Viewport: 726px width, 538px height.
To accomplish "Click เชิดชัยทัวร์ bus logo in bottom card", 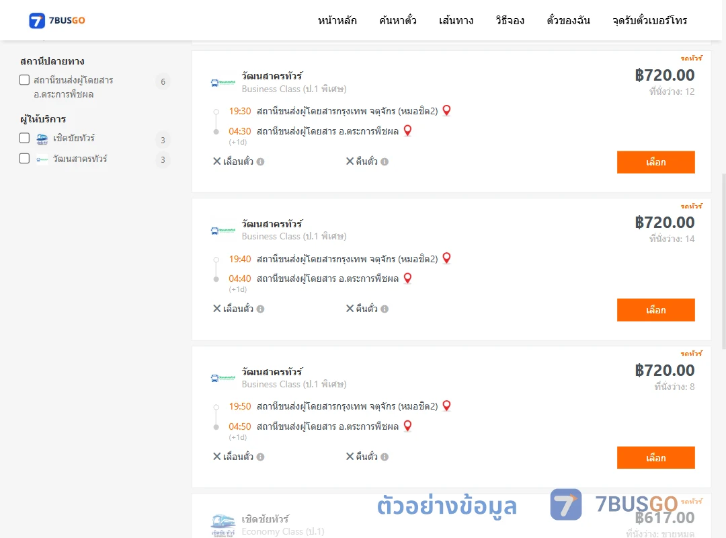I will pyautogui.click(x=223, y=525).
